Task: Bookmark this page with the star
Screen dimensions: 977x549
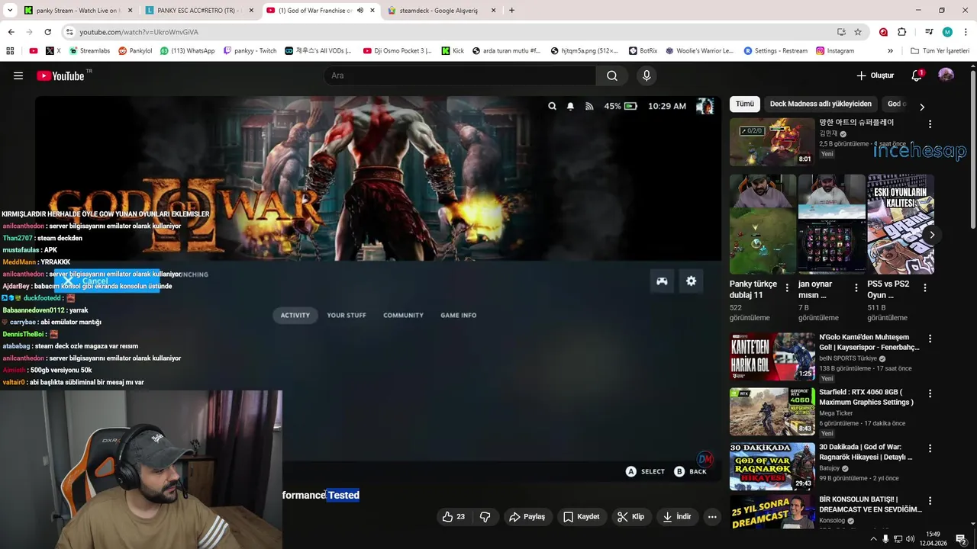Action: (x=858, y=32)
